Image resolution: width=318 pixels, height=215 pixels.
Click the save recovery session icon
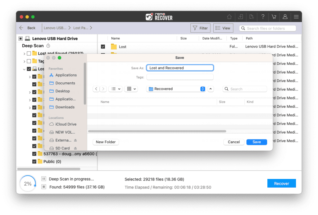click(240, 17)
